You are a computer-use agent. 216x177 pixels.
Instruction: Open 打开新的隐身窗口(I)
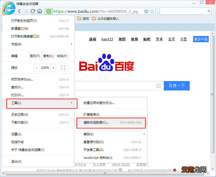tap(38, 36)
